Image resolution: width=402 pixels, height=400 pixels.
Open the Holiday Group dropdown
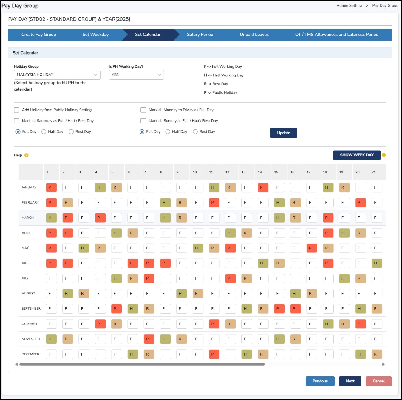click(x=57, y=75)
